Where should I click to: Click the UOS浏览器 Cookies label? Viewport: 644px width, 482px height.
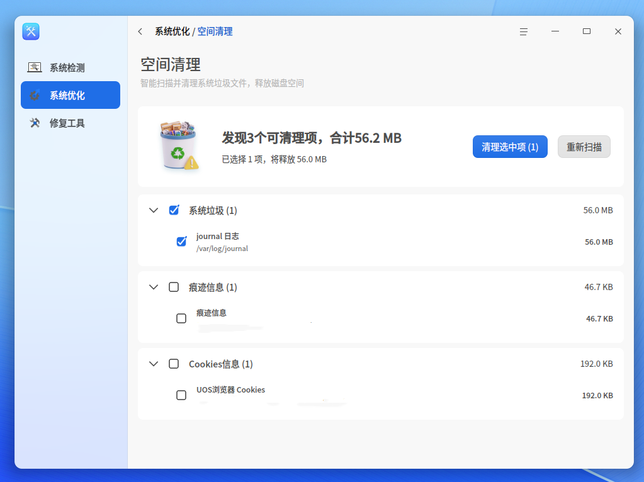[231, 390]
